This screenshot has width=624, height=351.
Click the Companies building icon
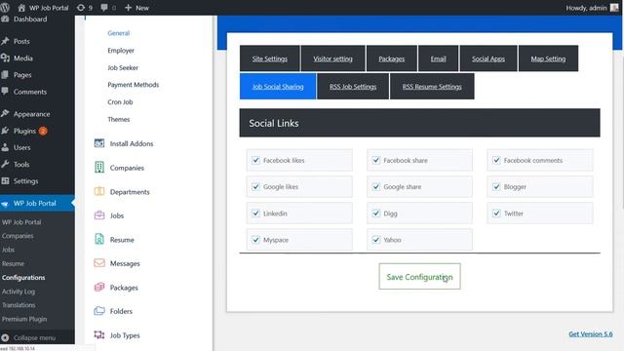point(99,167)
